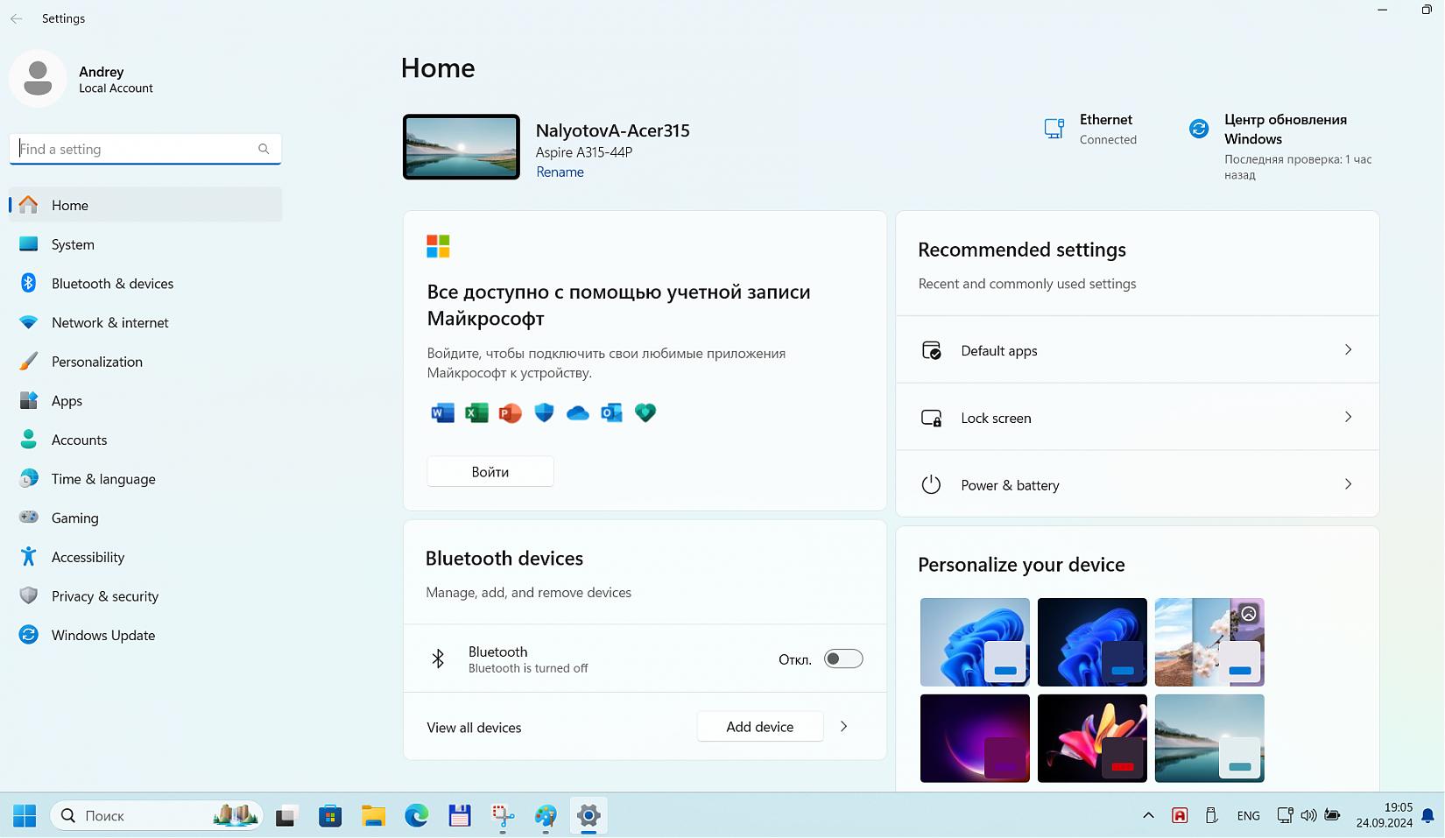The image size is (1445, 838).
Task: Click the Settings gear on the taskbar
Action: [589, 816]
